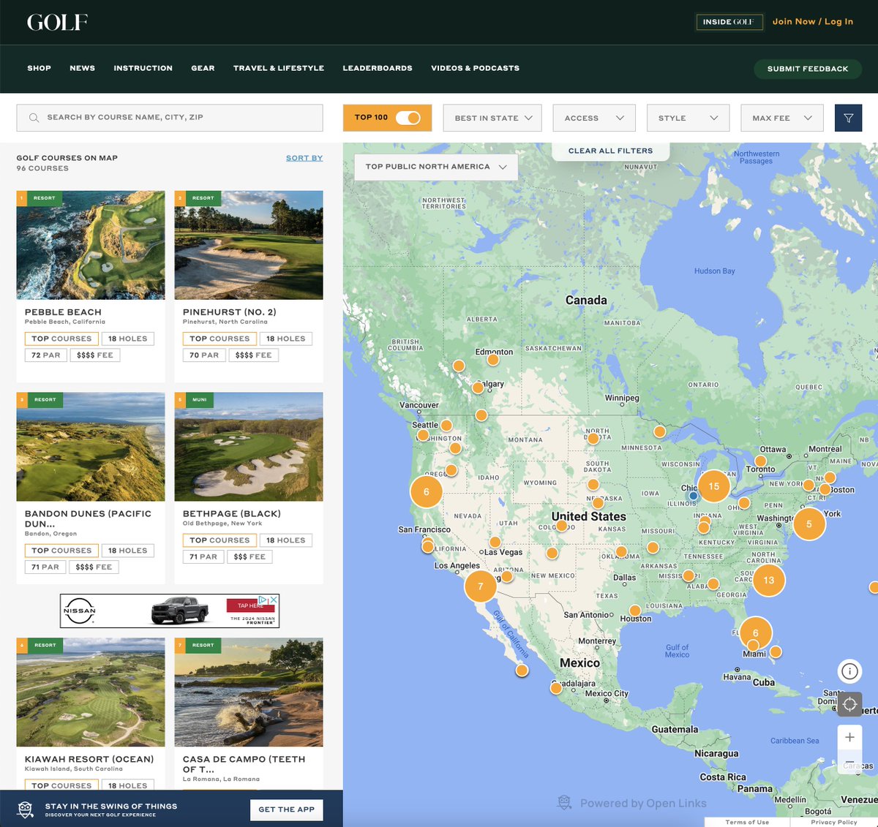Open the Casa de Campo photo

click(x=249, y=692)
